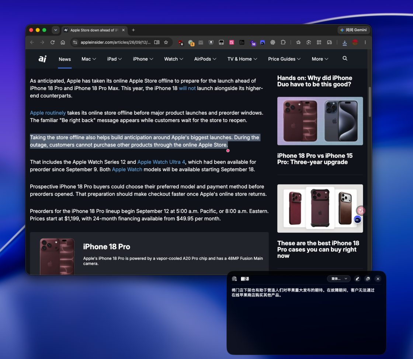
Task: Open the shield-shaped extension icon
Action: point(211,42)
